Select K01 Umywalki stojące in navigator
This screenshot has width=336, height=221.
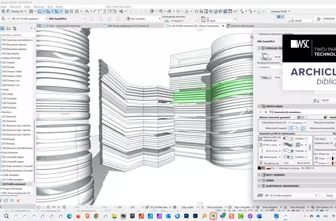[x=13, y=157]
